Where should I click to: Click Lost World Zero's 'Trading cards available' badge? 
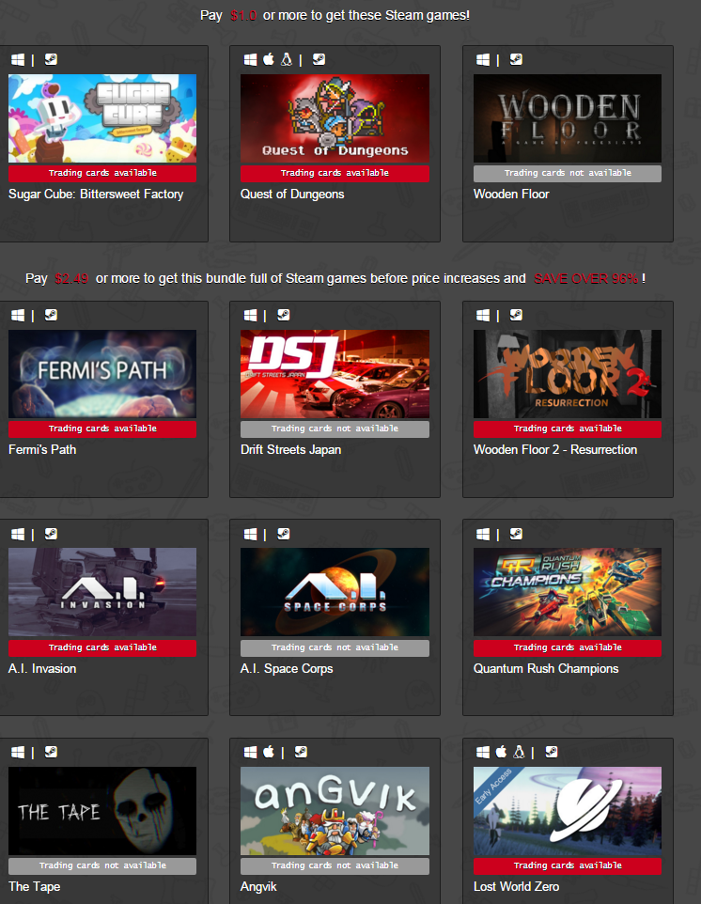[x=568, y=866]
